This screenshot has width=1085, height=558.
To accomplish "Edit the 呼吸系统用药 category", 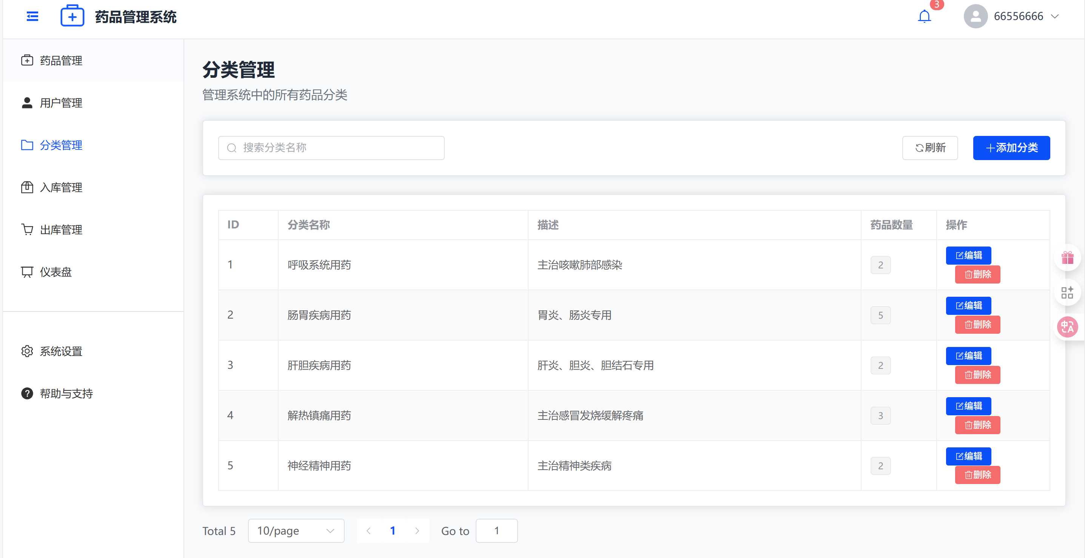I will (968, 255).
